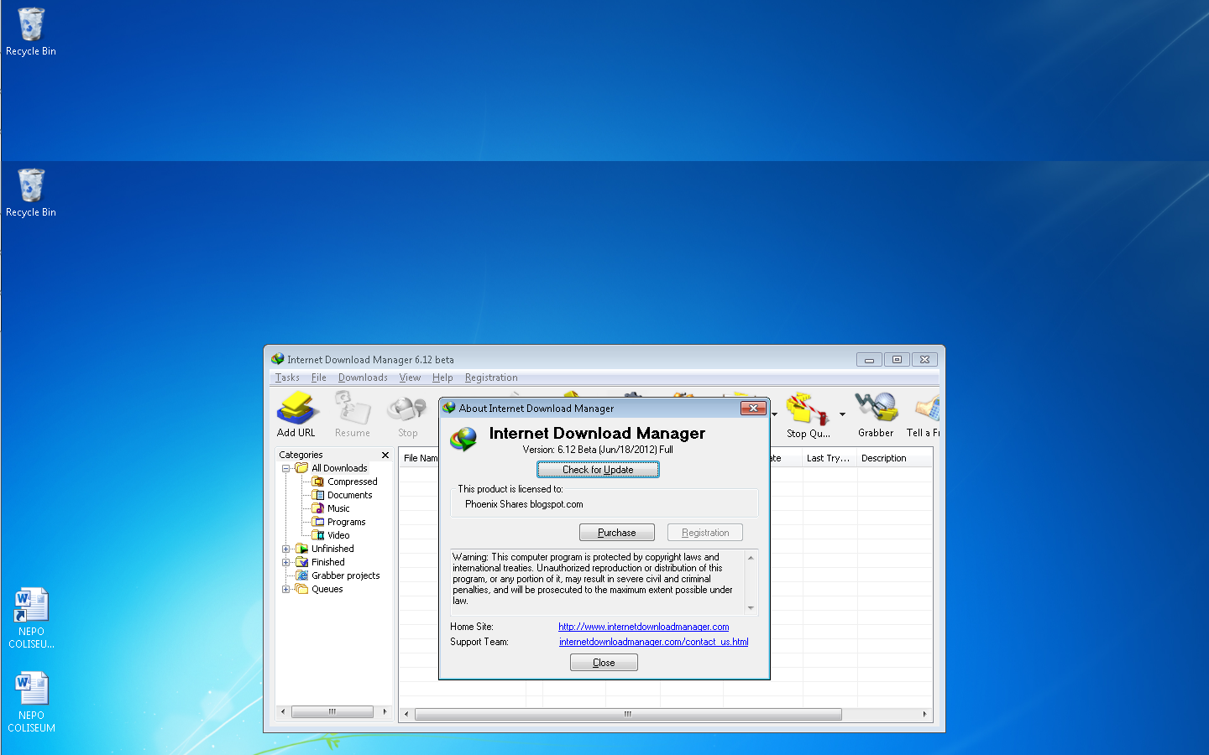Image resolution: width=1209 pixels, height=755 pixels.
Task: Click the Purchase button
Action: pyautogui.click(x=617, y=533)
